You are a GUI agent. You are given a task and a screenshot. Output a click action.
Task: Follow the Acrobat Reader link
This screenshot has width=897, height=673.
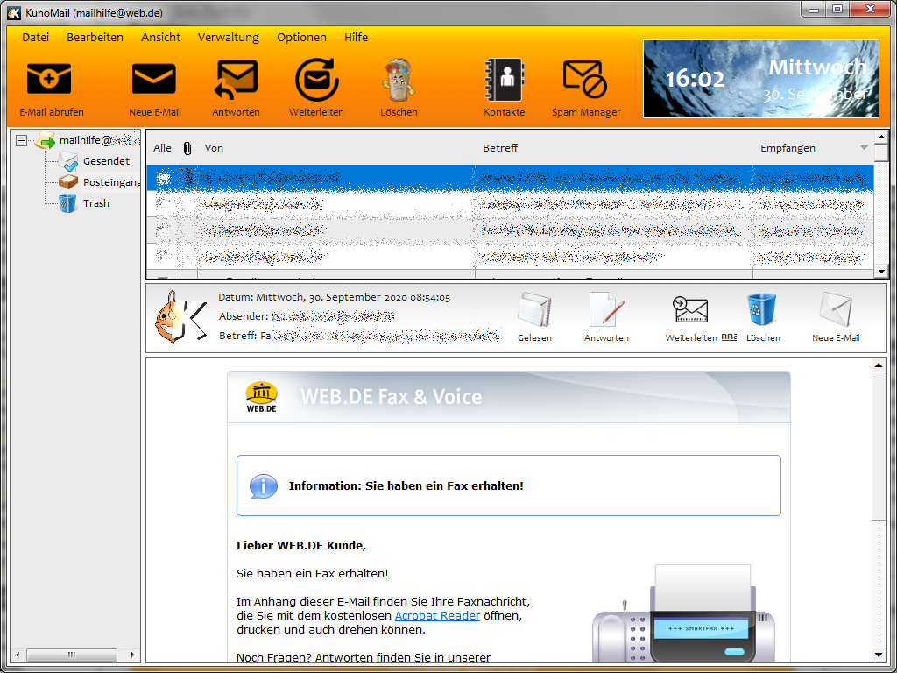click(437, 615)
